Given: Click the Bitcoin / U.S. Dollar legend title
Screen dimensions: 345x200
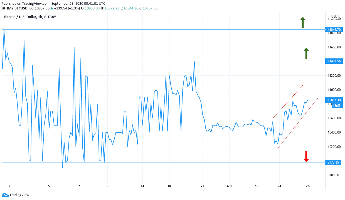Looking at the screenshot, I should point(21,17).
